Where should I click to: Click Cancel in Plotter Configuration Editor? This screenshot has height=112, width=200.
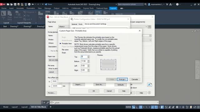tap(109, 91)
